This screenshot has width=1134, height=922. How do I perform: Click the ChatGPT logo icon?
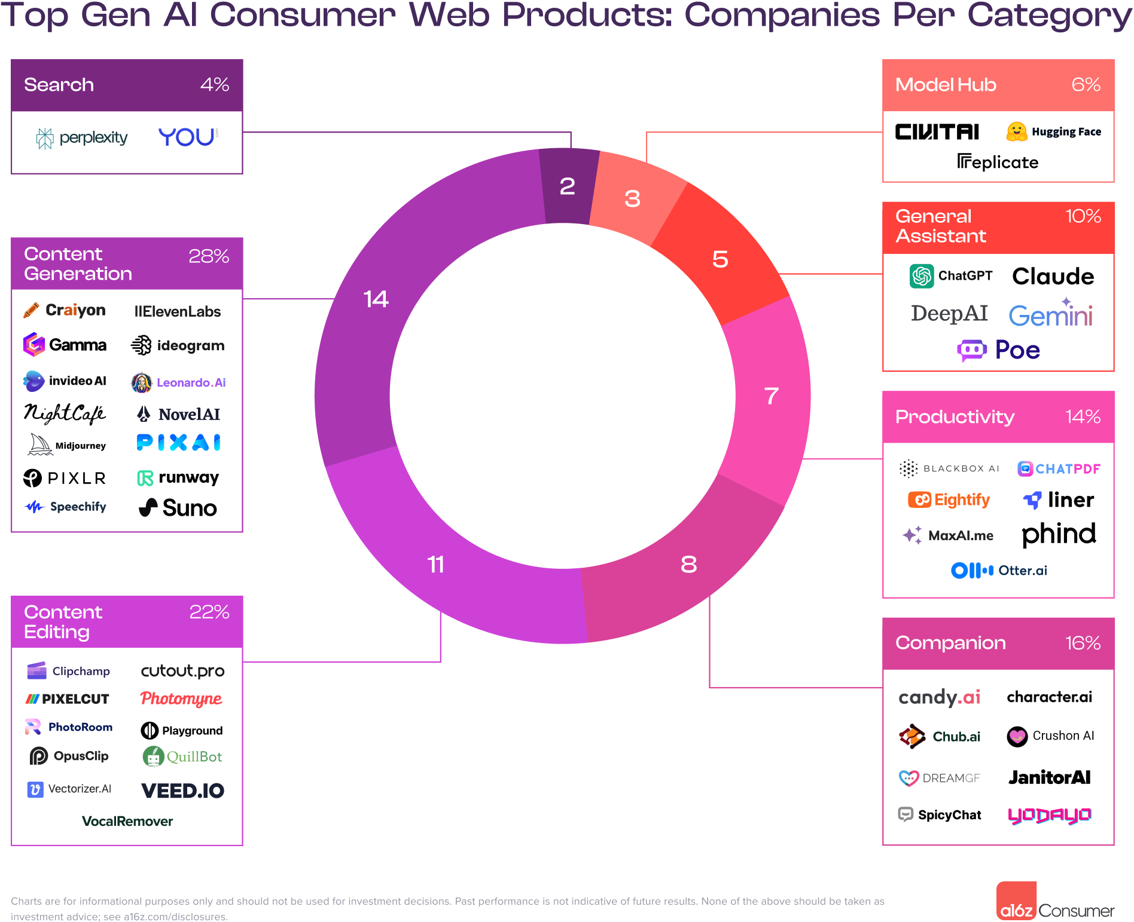922,276
